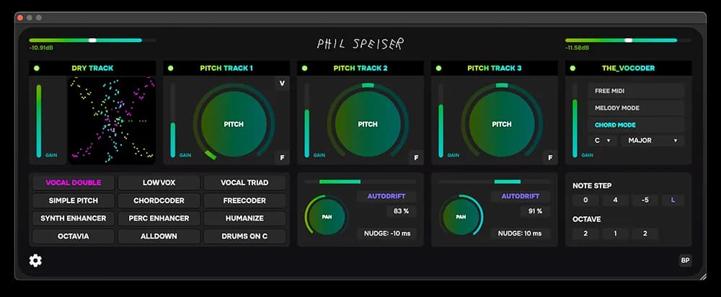The width and height of the screenshot is (721, 297).
Task: Adjust Pitch Track 3 gain slider
Action: click(441, 121)
